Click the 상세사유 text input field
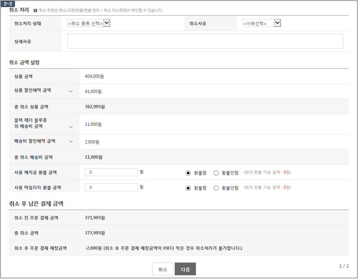 click(205, 41)
